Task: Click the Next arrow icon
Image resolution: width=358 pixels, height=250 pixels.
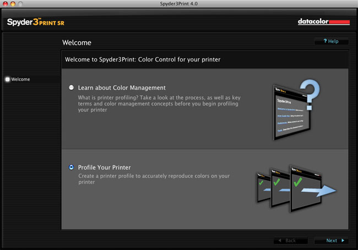Action: point(343,241)
